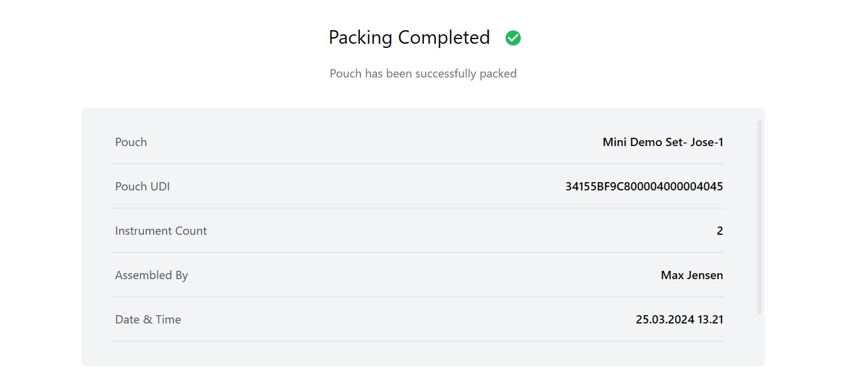Click the Date & Time label
852x369 pixels.
148,319
